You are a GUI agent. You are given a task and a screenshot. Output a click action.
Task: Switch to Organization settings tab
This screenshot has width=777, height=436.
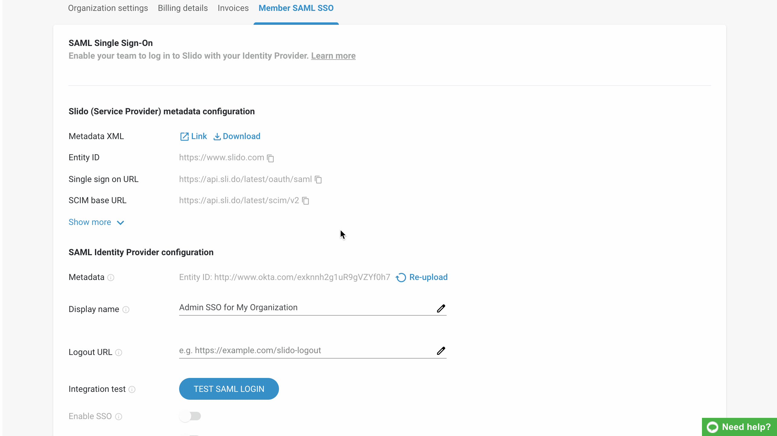(108, 8)
